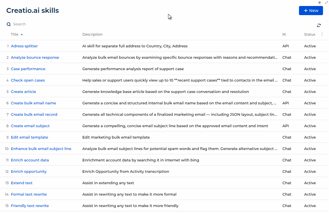The image size is (329, 213).
Task: Click the M. column header
Action: coord(284,35)
